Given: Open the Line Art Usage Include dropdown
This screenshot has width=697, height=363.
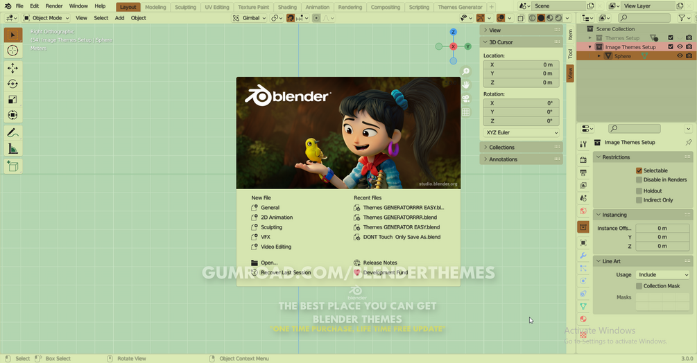Looking at the screenshot, I should tap(662, 275).
